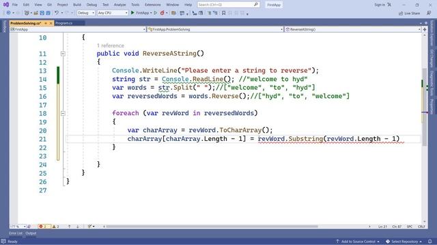
Task: Collapse the foreach block outline
Action: (63, 114)
